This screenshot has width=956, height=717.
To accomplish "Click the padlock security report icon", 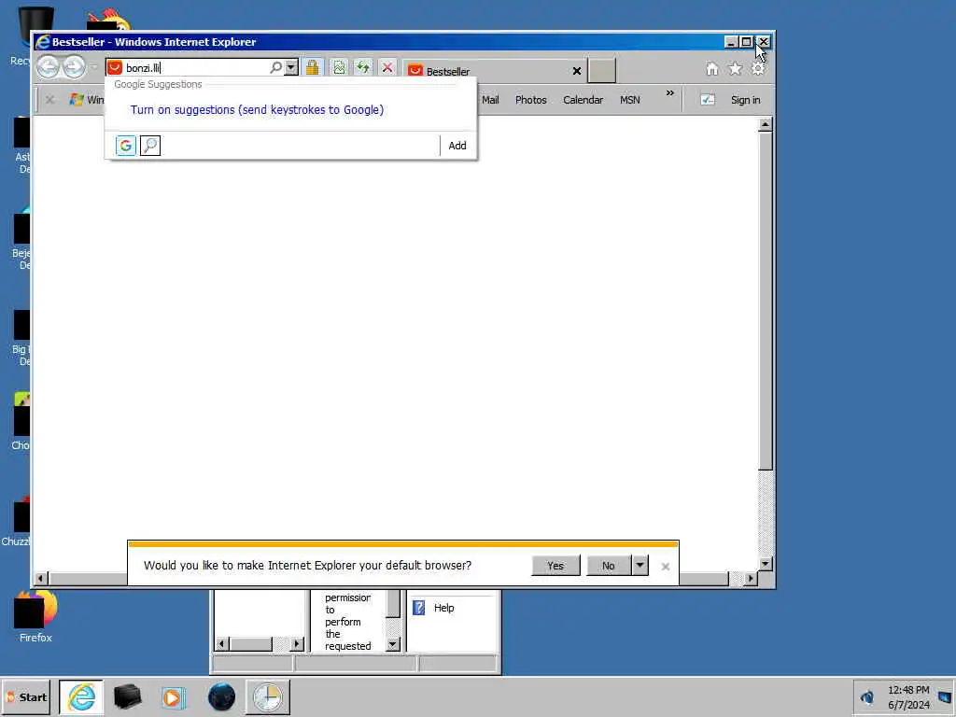I will (312, 67).
